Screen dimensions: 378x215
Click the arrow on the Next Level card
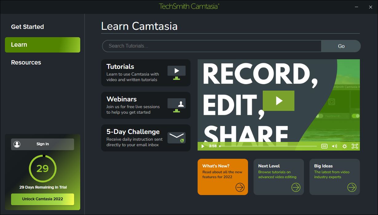[296, 187]
